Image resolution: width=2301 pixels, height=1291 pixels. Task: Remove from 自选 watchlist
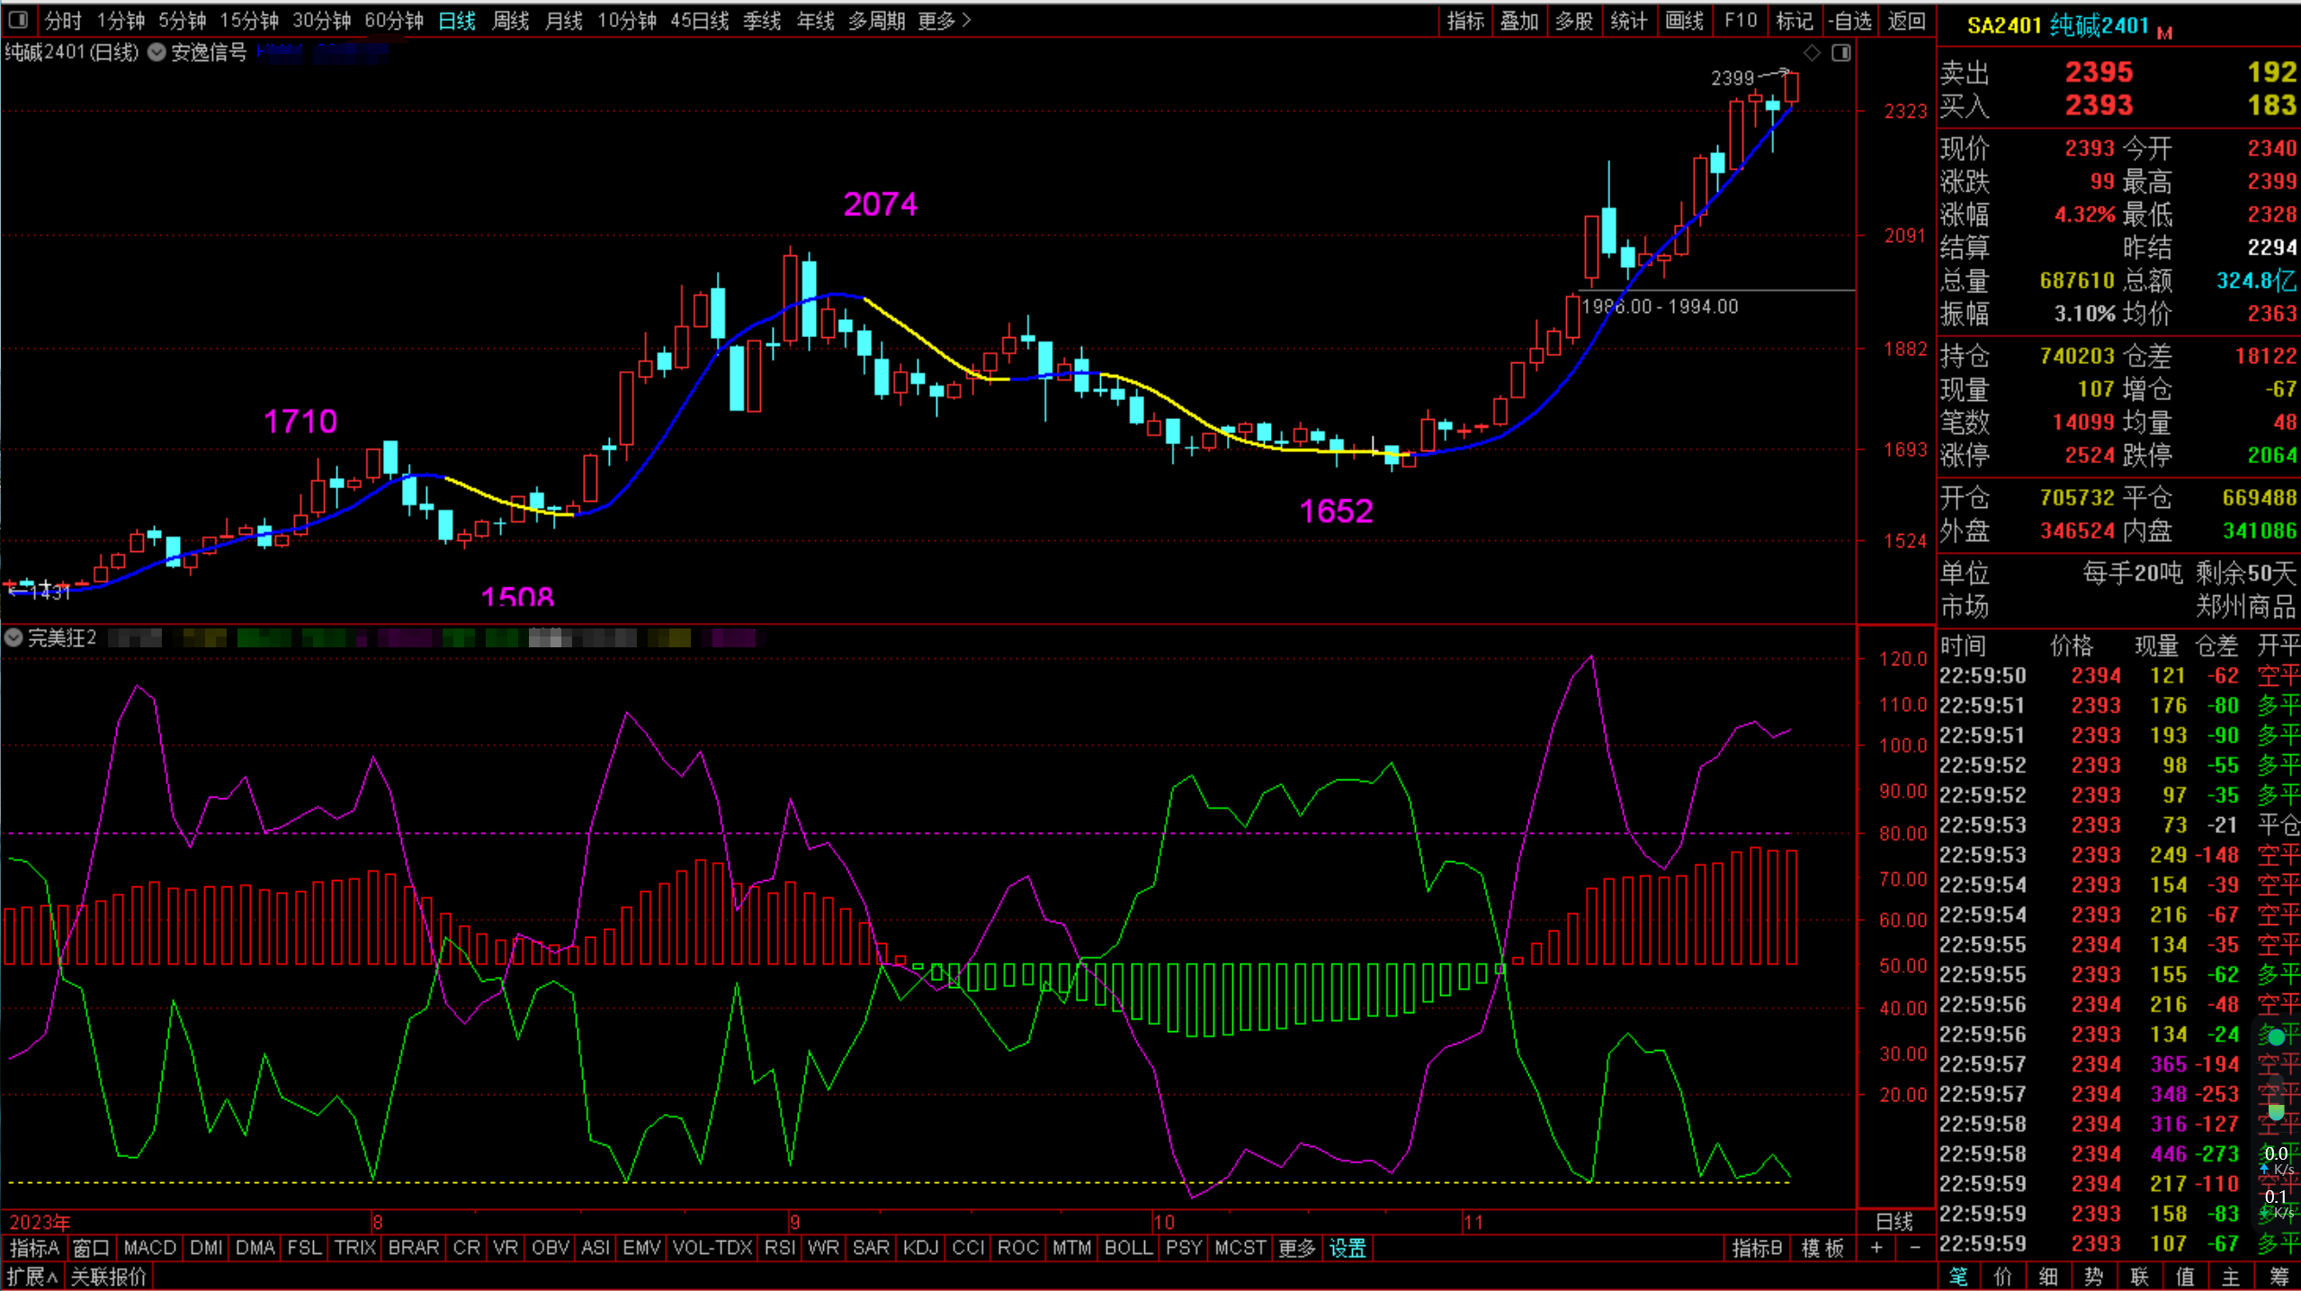click(1849, 20)
